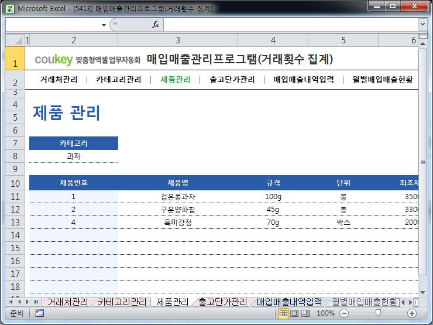Screen dimensions: 433x325
Task: Select the 100g spec cell
Action: pyautogui.click(x=273, y=197)
